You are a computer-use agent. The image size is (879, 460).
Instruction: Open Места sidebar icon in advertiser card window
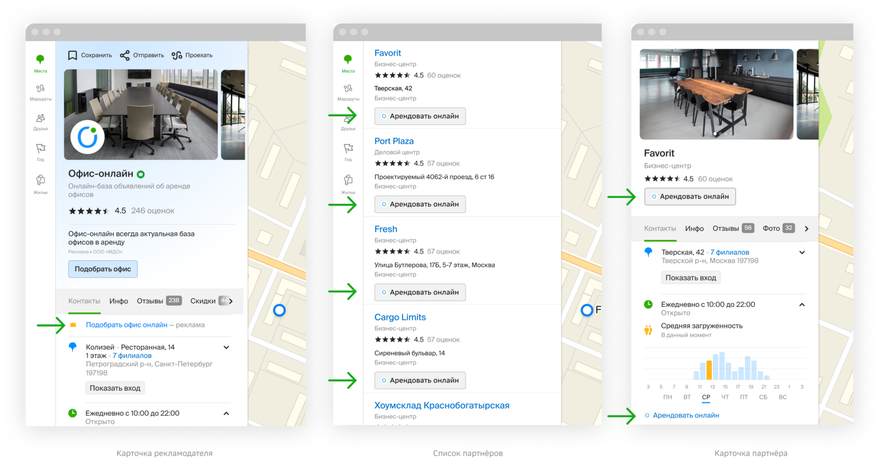pos(40,63)
